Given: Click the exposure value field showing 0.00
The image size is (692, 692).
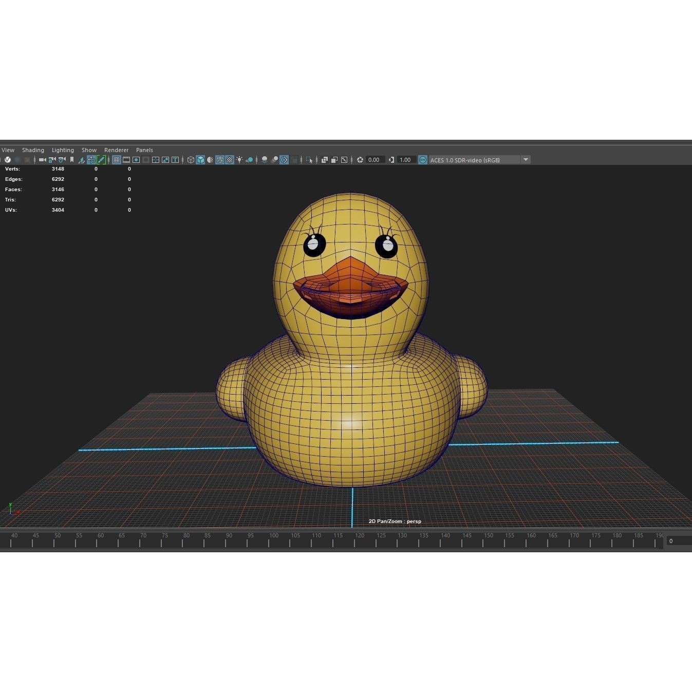Looking at the screenshot, I should pyautogui.click(x=374, y=160).
